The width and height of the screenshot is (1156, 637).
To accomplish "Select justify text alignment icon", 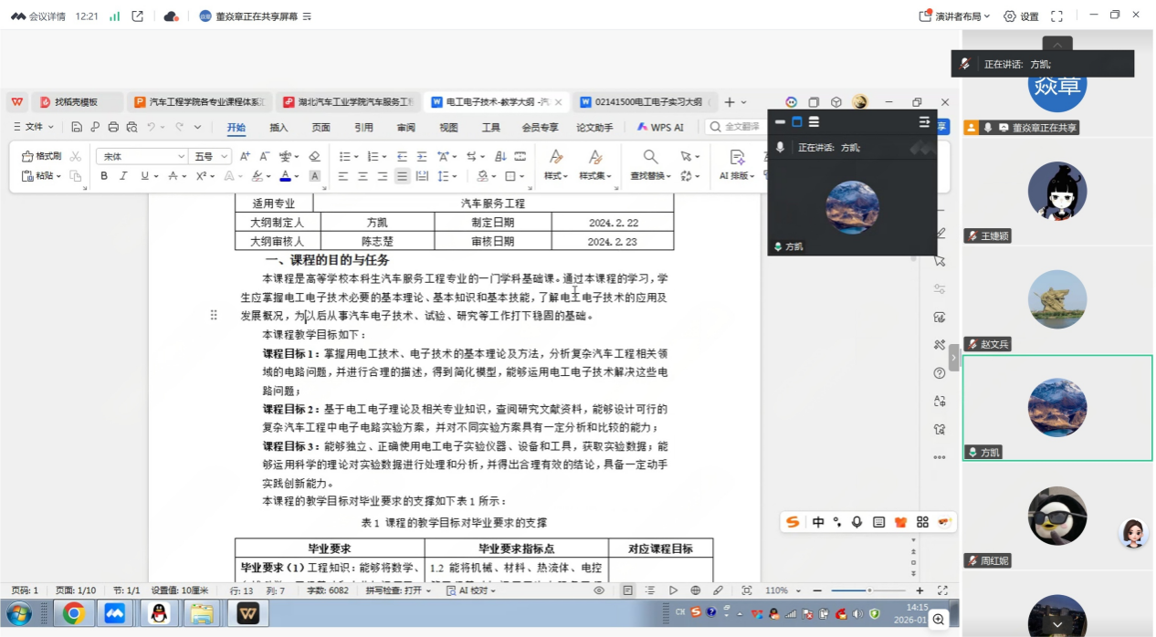I will 402,176.
